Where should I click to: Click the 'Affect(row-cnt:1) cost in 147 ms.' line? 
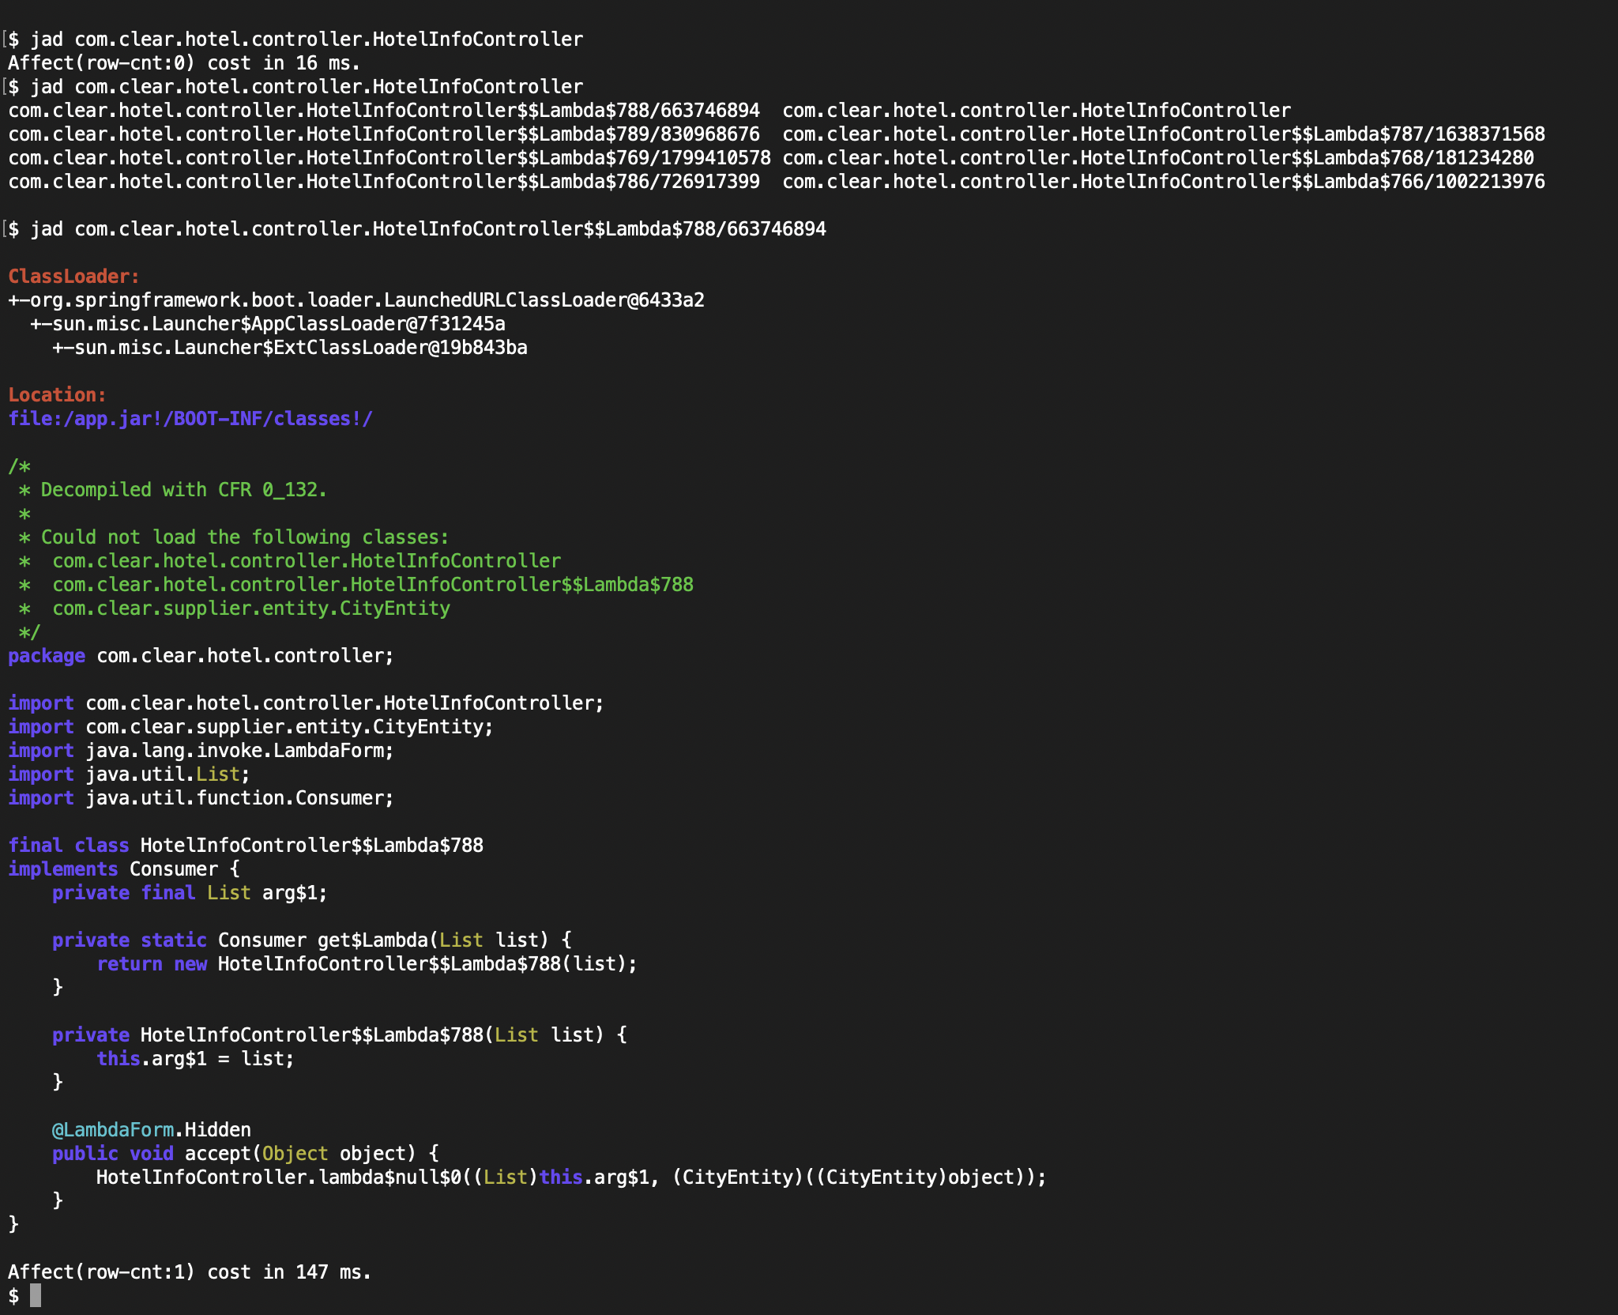click(x=190, y=1272)
